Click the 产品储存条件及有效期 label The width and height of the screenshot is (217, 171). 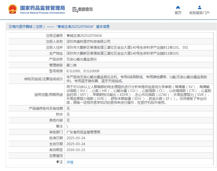coord(46,108)
